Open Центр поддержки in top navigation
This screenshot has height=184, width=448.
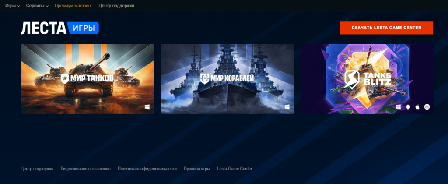pos(116,6)
